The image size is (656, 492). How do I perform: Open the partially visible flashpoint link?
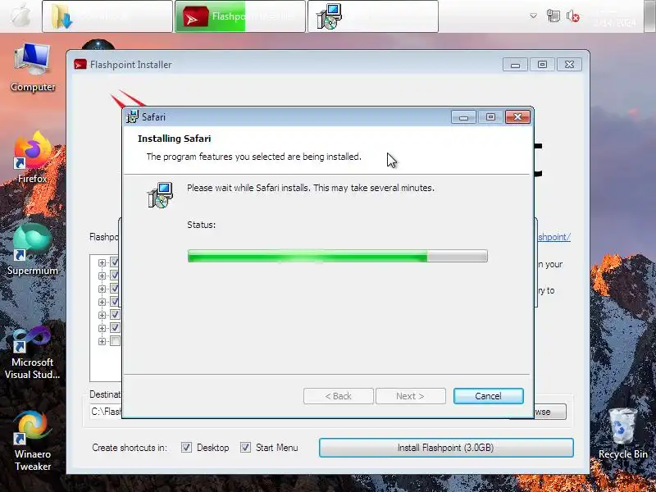tap(553, 237)
